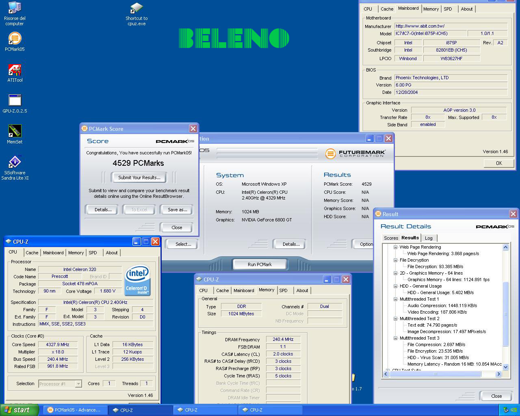Click the PCMark Score window title icon
Screen dimensions: 520x416
point(85,128)
